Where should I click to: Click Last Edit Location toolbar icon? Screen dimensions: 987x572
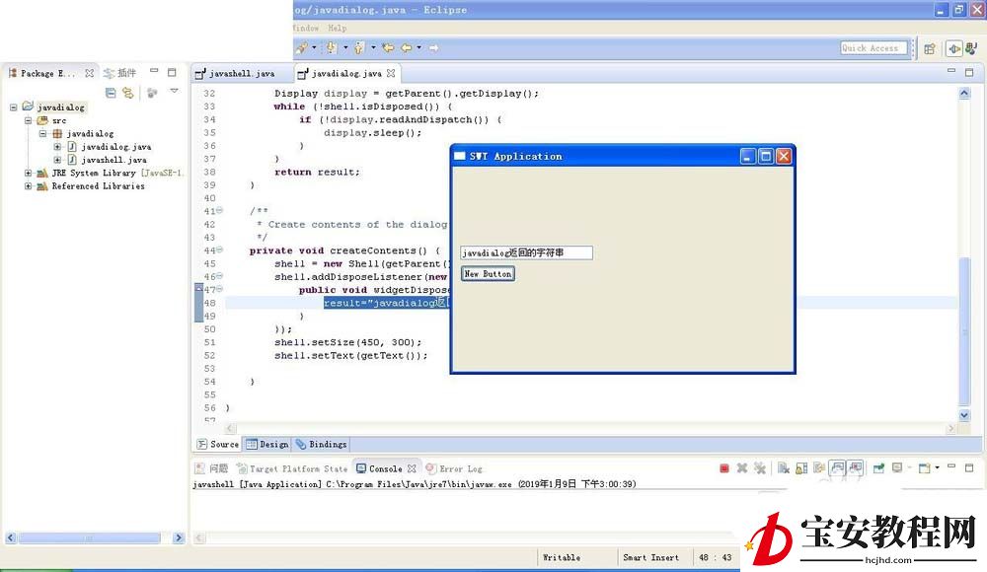tap(388, 47)
